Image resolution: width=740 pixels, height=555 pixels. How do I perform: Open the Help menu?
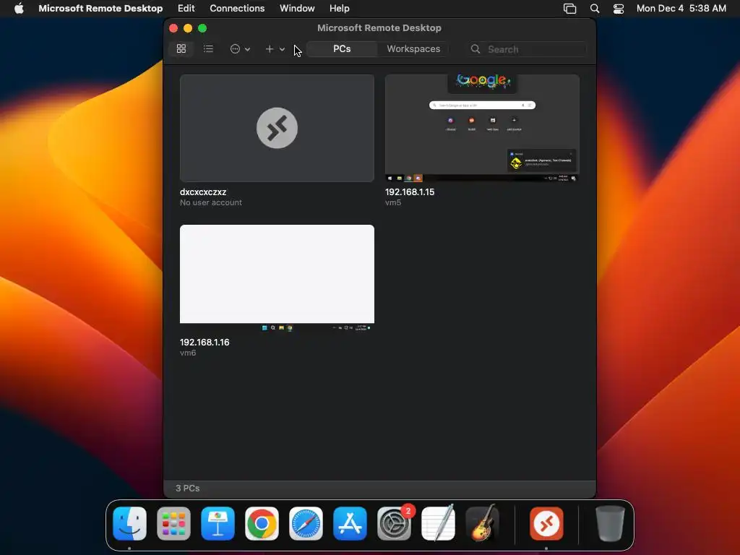[x=340, y=8]
